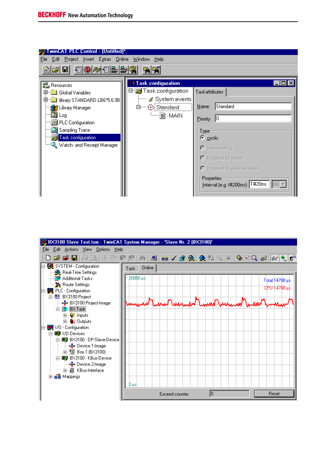Click Sampling Trace icon in Resources tree
The width and height of the screenshot is (328, 465).
click(x=54, y=130)
